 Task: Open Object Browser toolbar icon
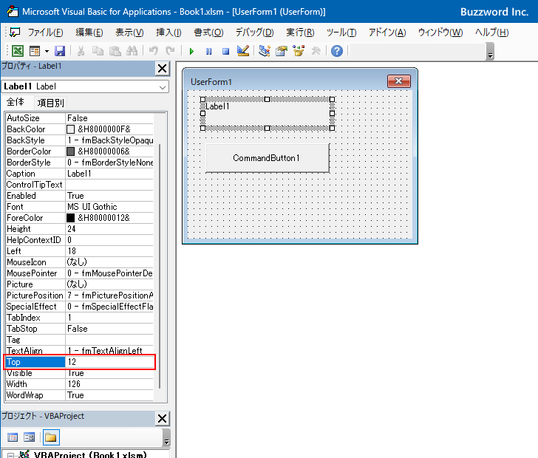click(299, 51)
